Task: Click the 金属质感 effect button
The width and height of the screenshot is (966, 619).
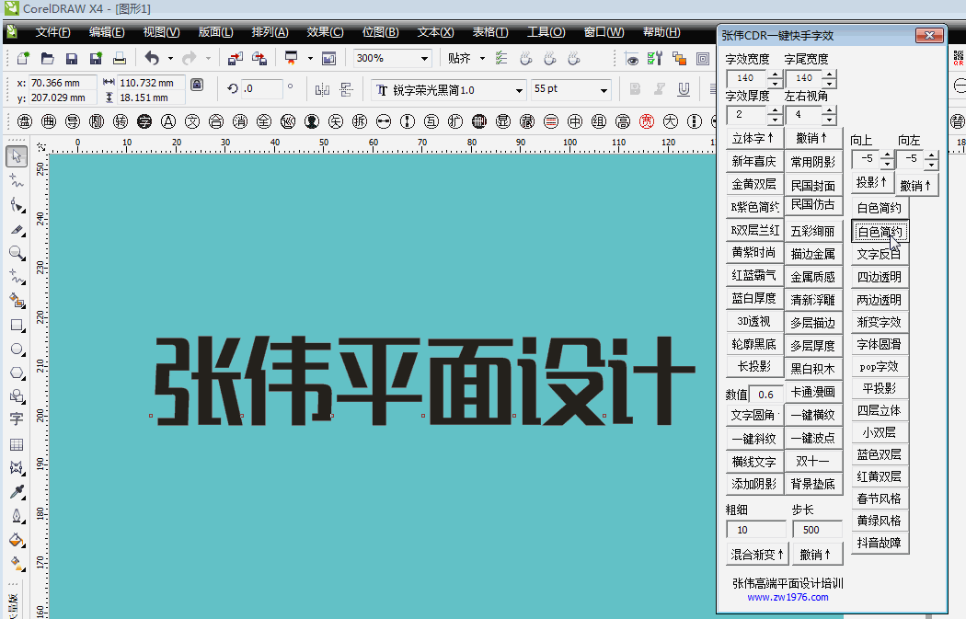Action: (813, 277)
